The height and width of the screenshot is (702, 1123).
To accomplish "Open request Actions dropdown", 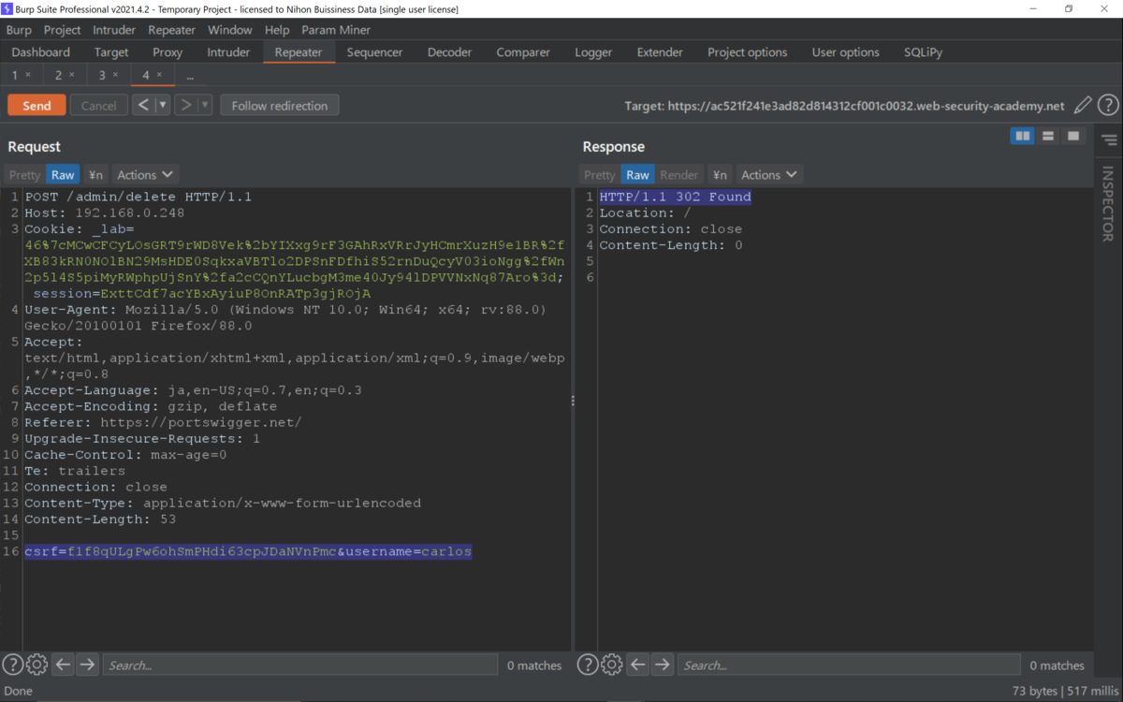I will click(145, 175).
